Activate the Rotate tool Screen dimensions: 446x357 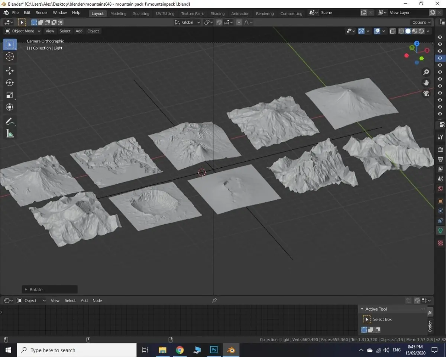(10, 83)
